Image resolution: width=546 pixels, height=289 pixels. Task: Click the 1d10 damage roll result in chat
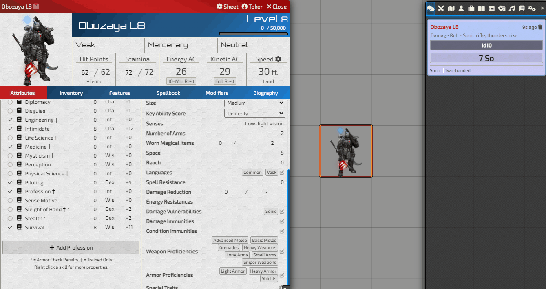(486, 45)
